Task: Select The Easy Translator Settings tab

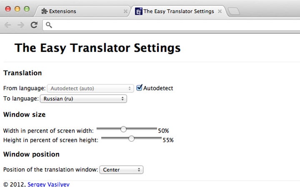Action: click(x=178, y=11)
